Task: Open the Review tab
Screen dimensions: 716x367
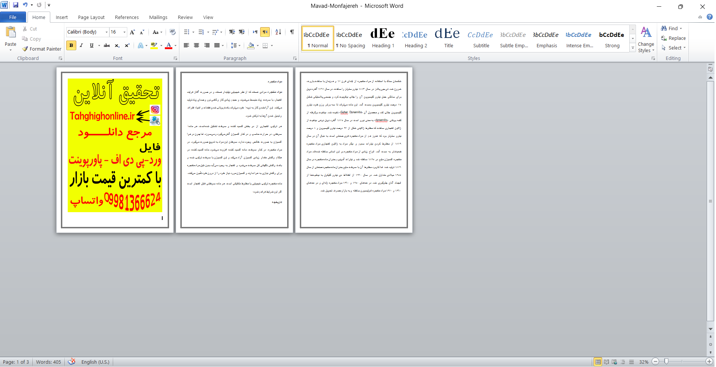Action: pyautogui.click(x=185, y=17)
